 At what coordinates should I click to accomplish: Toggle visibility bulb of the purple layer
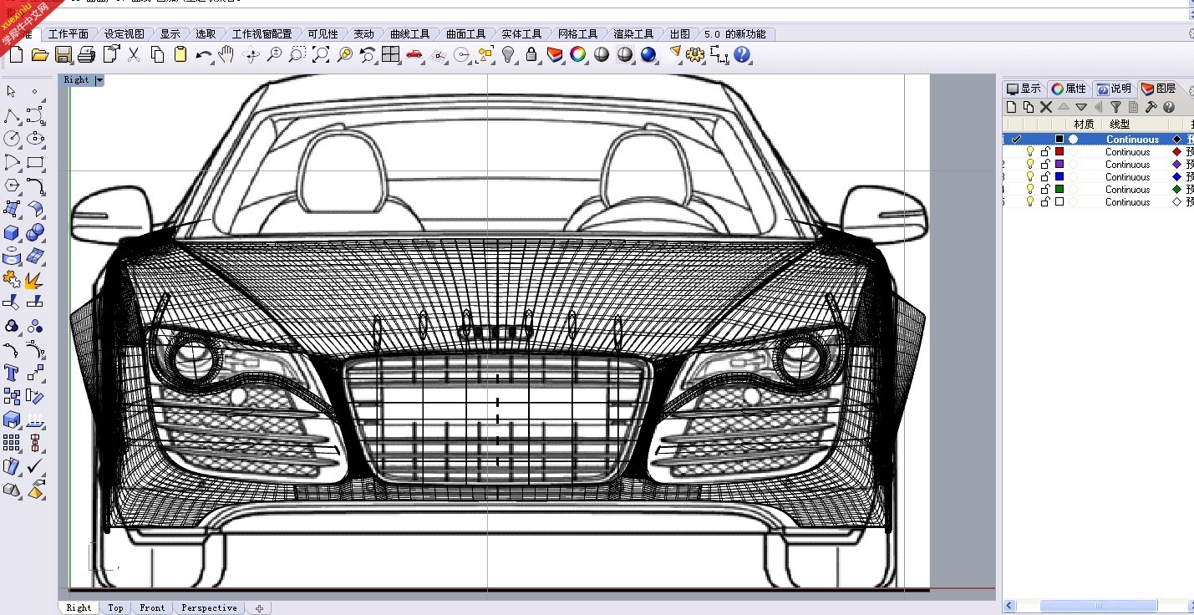click(1030, 165)
